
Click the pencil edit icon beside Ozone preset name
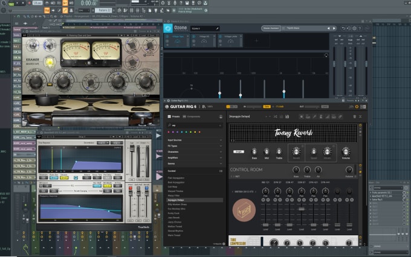(217, 28)
